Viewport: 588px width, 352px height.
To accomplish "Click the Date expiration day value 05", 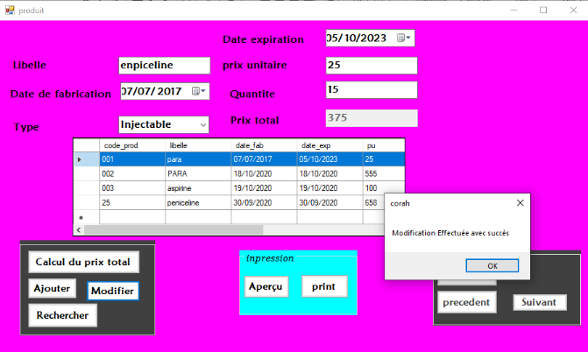I will [x=331, y=39].
